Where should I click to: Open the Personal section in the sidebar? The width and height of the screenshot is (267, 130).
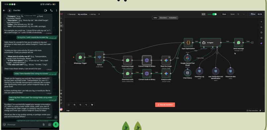pos(61,26)
